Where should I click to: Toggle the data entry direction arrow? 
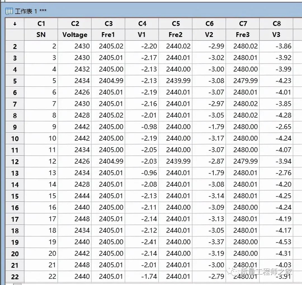(x=15, y=24)
